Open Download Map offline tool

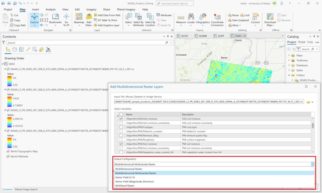coord(270,20)
